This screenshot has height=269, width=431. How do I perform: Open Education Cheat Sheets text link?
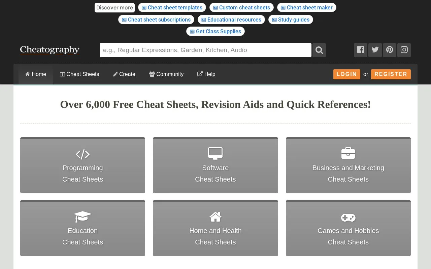[82, 236]
